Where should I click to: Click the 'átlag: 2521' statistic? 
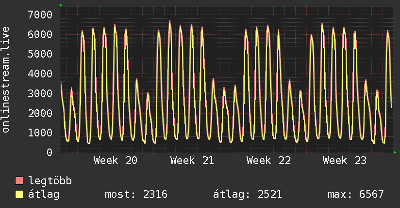tap(248, 194)
